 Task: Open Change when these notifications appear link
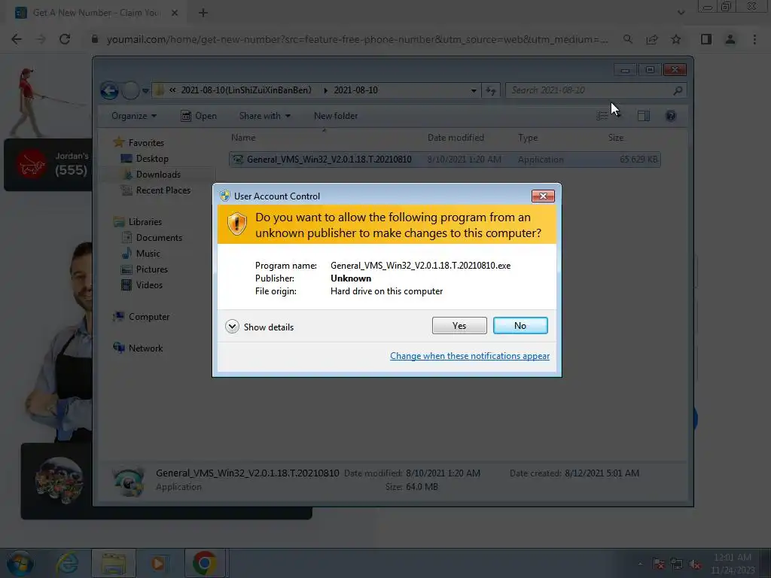[470, 356]
